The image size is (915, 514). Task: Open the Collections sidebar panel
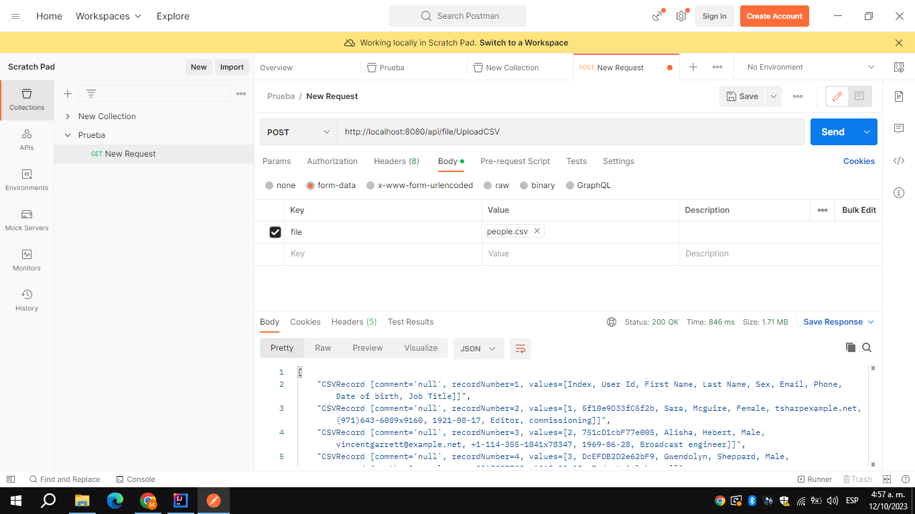coord(26,100)
